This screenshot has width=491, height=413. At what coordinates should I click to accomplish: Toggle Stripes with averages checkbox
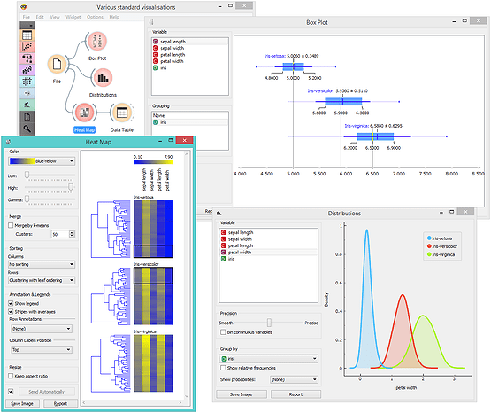(11, 311)
